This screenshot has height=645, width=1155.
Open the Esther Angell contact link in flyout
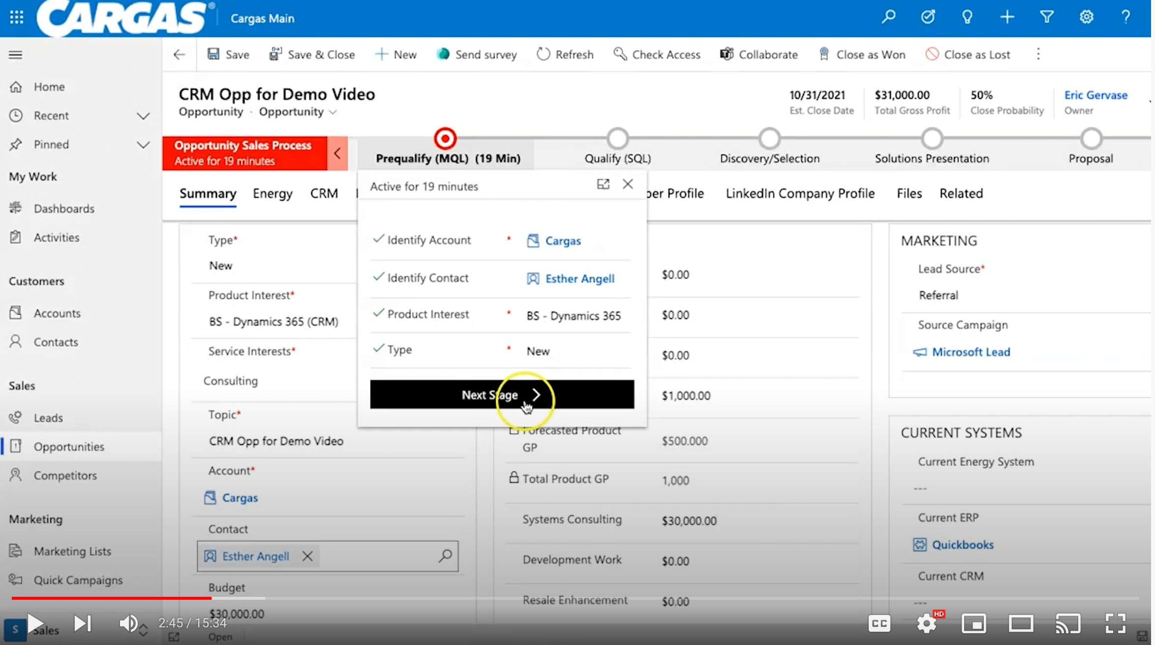tap(579, 279)
